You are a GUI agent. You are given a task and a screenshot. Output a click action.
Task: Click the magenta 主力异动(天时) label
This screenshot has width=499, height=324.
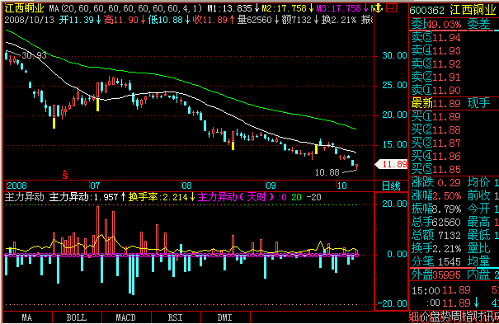coord(236,198)
